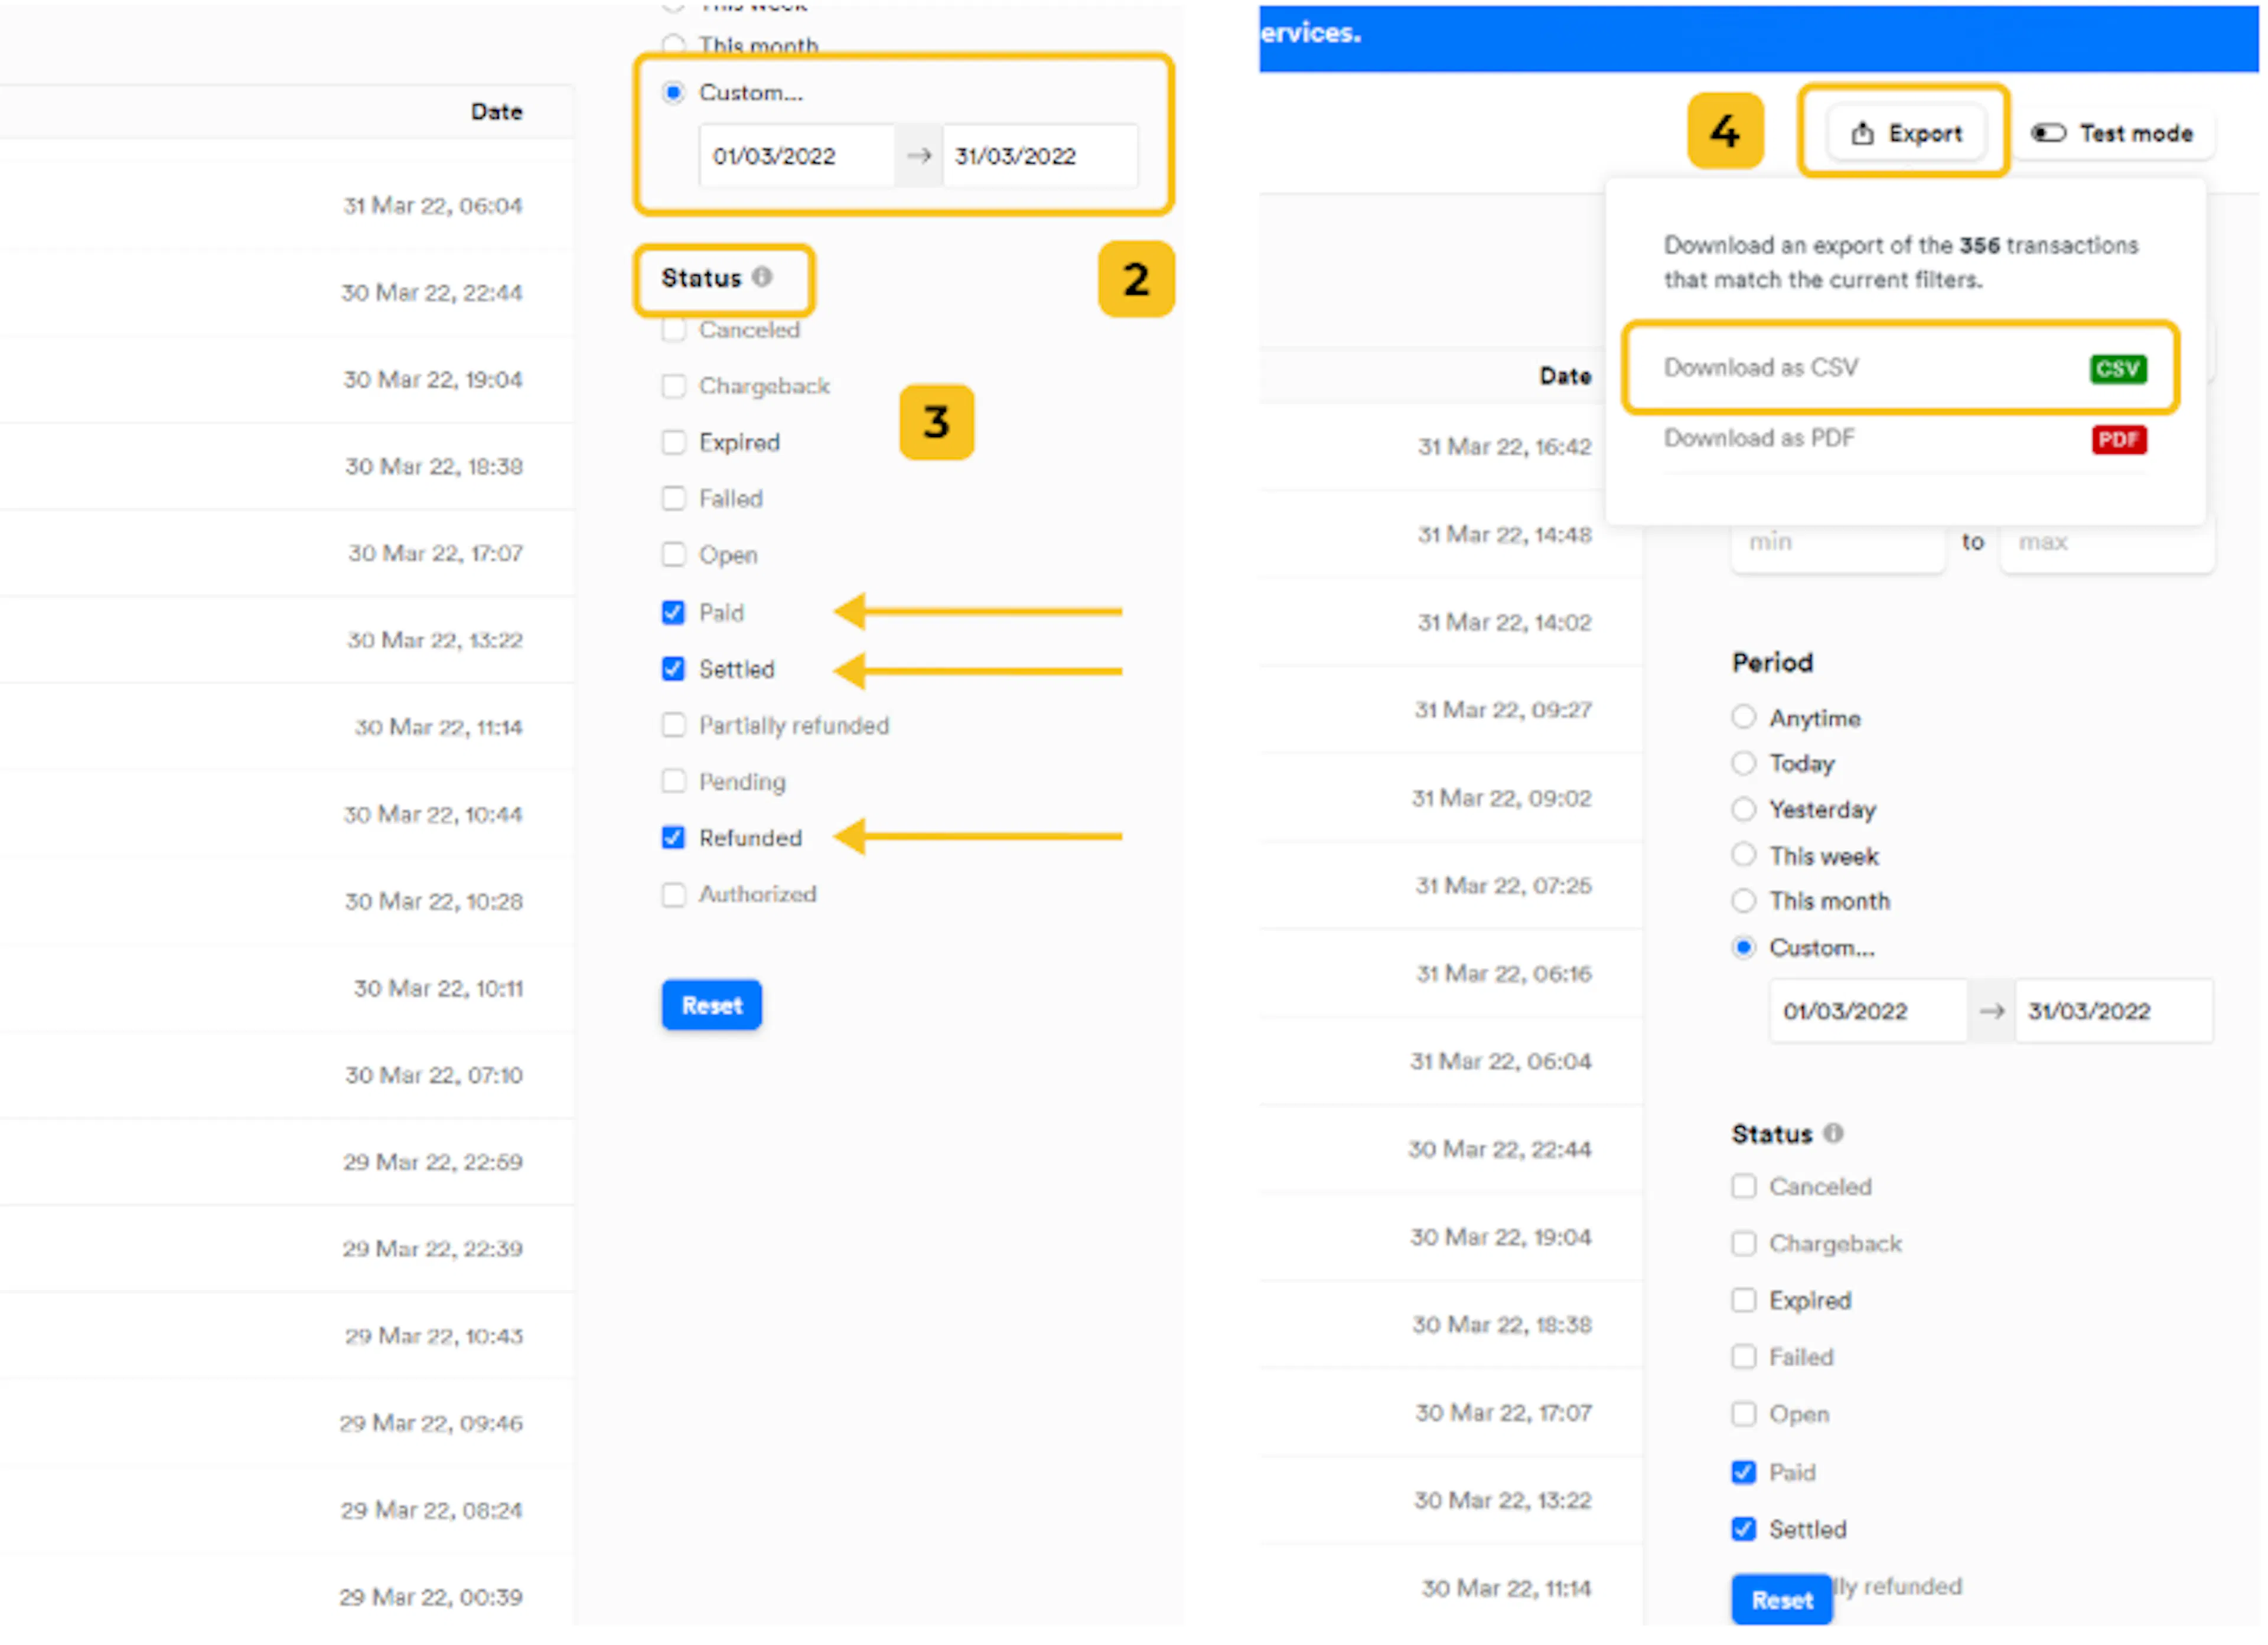
Task: Click the Test mode switch icon
Action: coord(2047,133)
